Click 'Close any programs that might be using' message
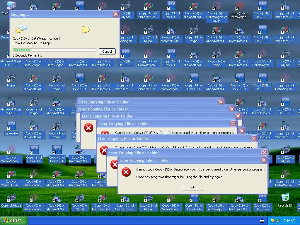Viewport: 300px width, 225px height. pos(180,177)
